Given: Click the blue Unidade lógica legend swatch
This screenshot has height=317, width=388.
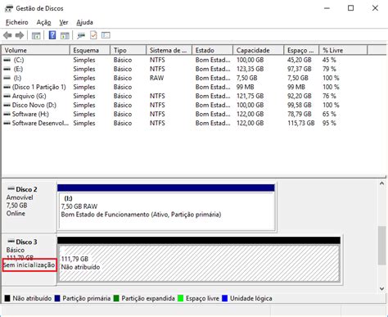Looking at the screenshot, I should click(224, 298).
